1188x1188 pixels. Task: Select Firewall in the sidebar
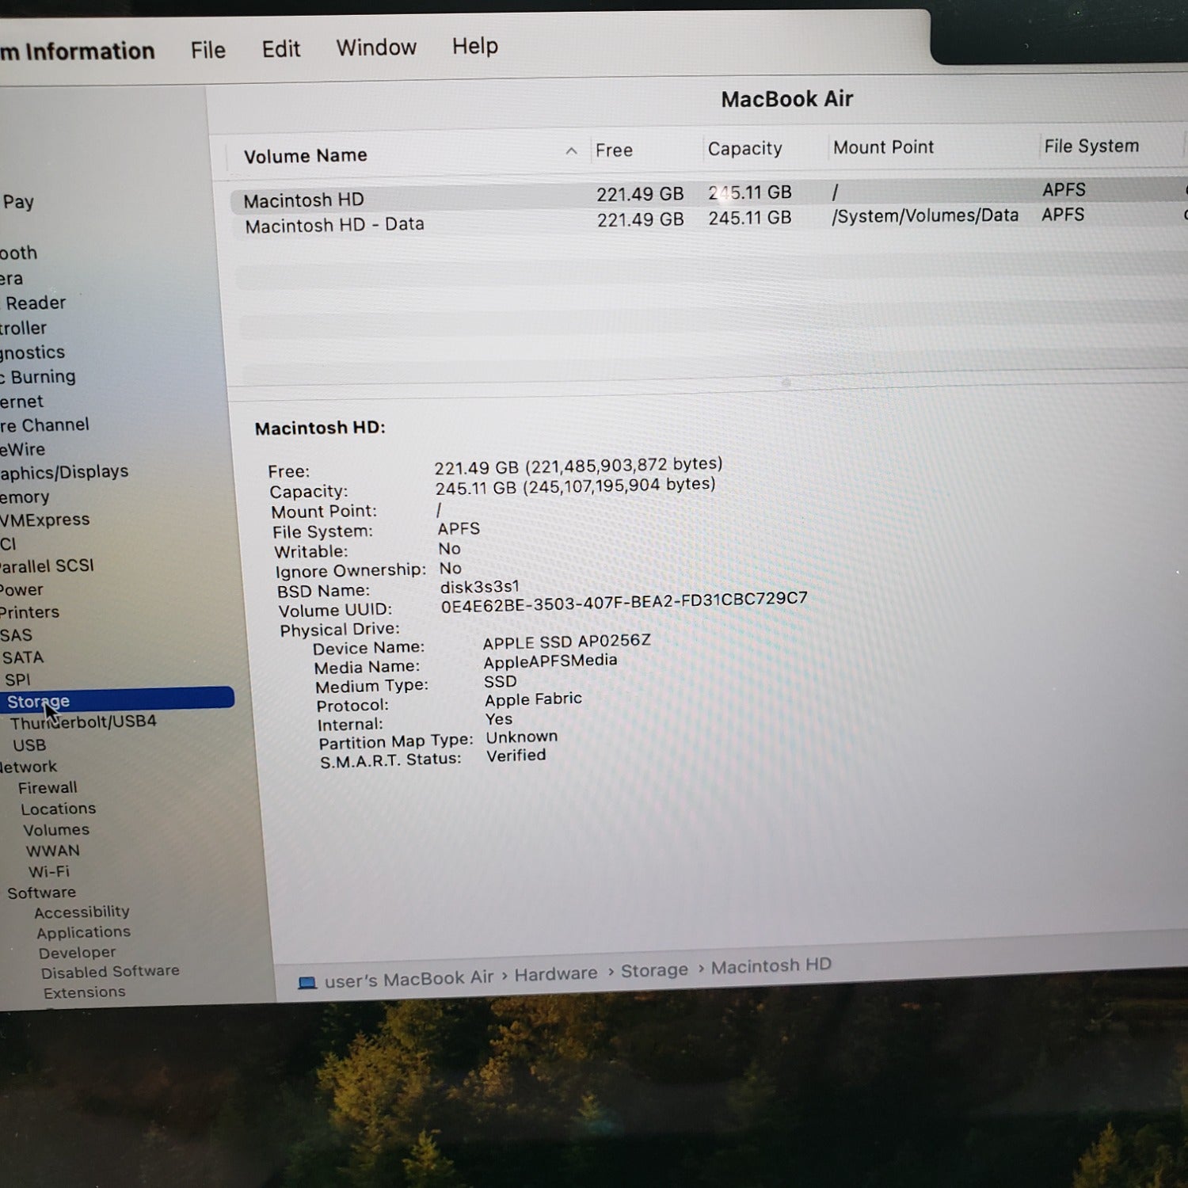[x=48, y=788]
